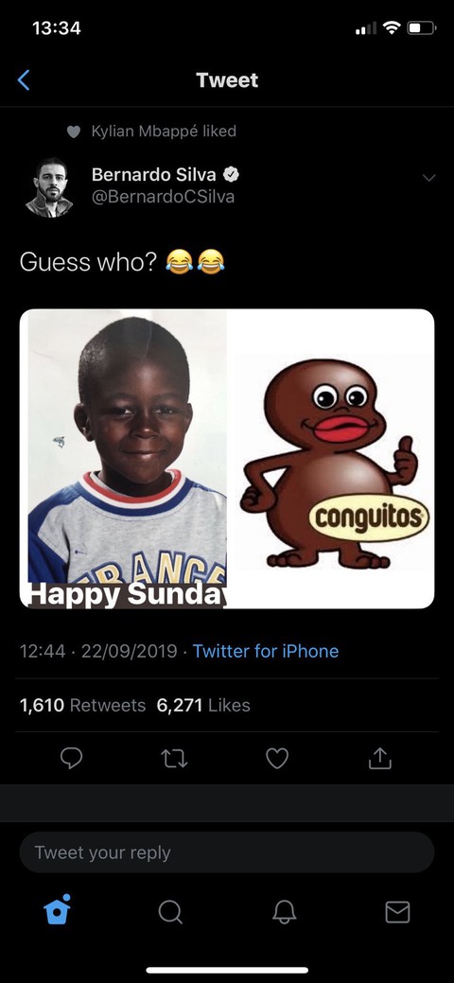This screenshot has width=454, height=983.
Task: Retweet using the retweet arrows icon
Action: coord(174,759)
